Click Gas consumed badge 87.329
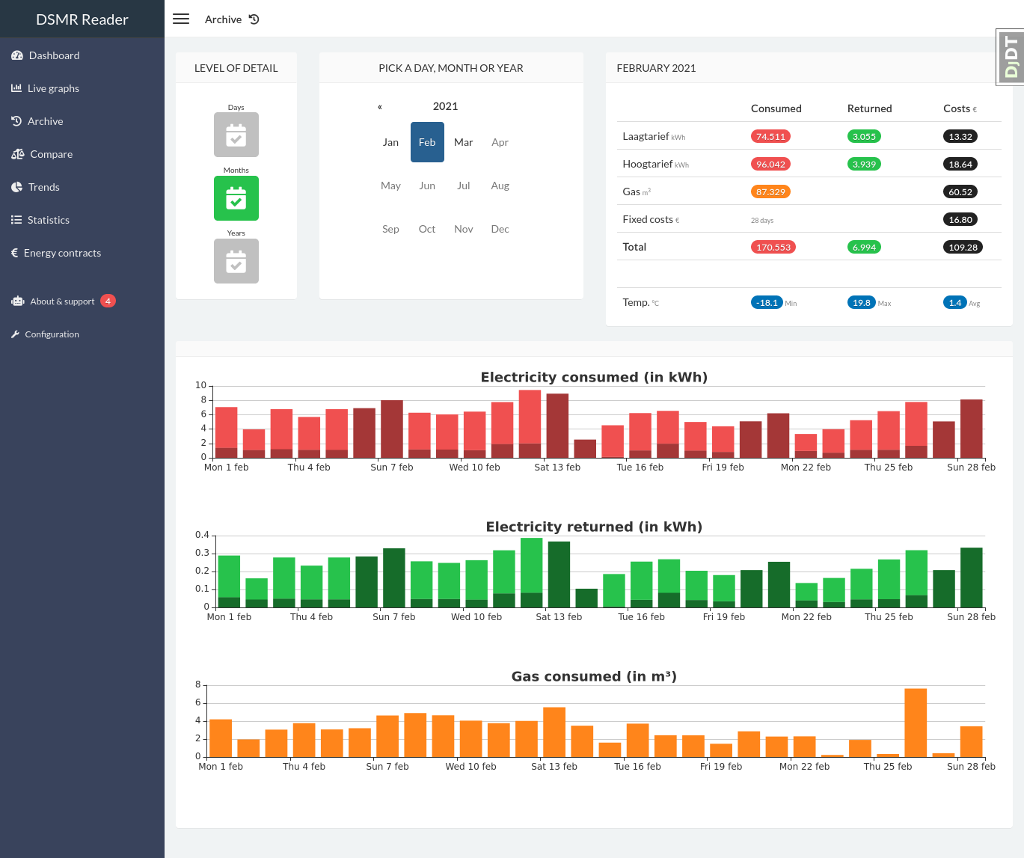 [x=770, y=191]
